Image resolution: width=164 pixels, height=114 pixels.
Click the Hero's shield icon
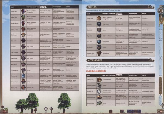tap(99, 47)
